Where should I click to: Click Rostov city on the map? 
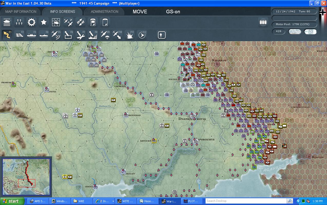click(318, 157)
